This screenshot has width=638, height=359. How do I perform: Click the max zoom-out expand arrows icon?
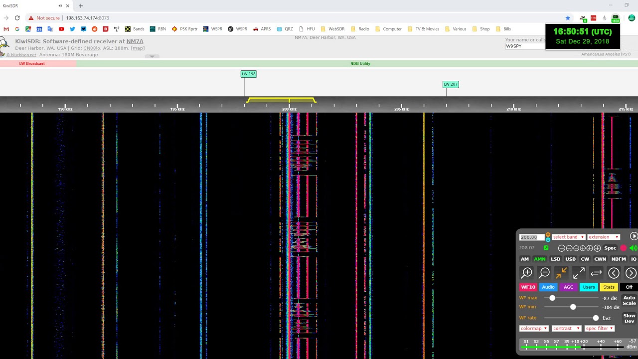(x=579, y=273)
